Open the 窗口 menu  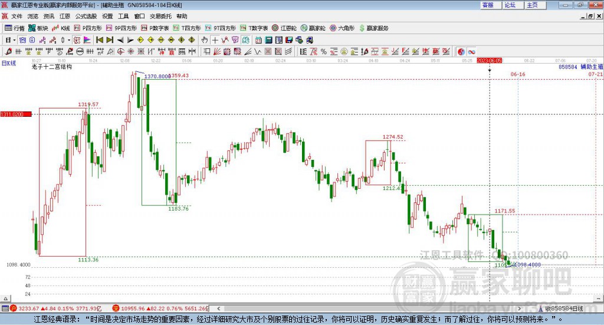[x=139, y=16]
